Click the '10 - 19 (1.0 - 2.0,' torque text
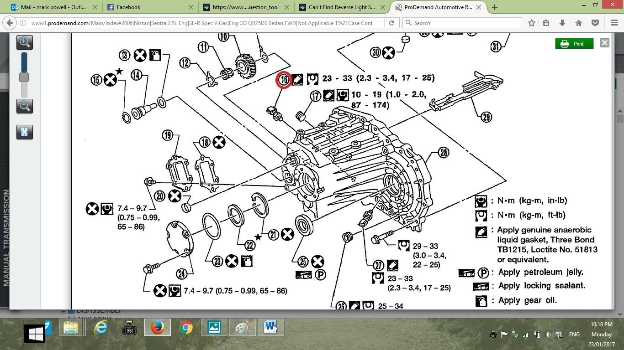 [389, 95]
